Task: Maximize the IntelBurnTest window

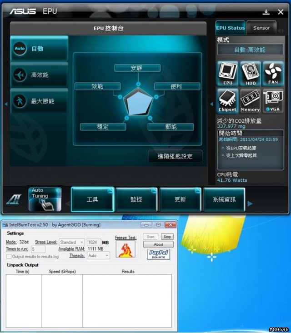Action: click(158, 225)
